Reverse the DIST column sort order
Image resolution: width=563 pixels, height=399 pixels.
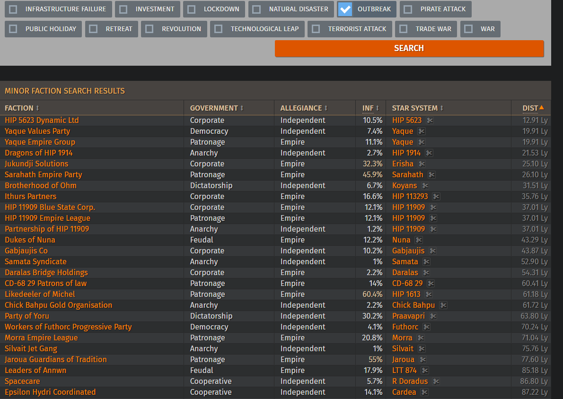click(x=533, y=108)
